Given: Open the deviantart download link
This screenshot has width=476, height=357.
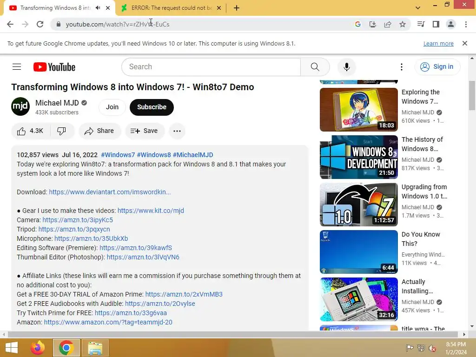Looking at the screenshot, I should tap(110, 192).
